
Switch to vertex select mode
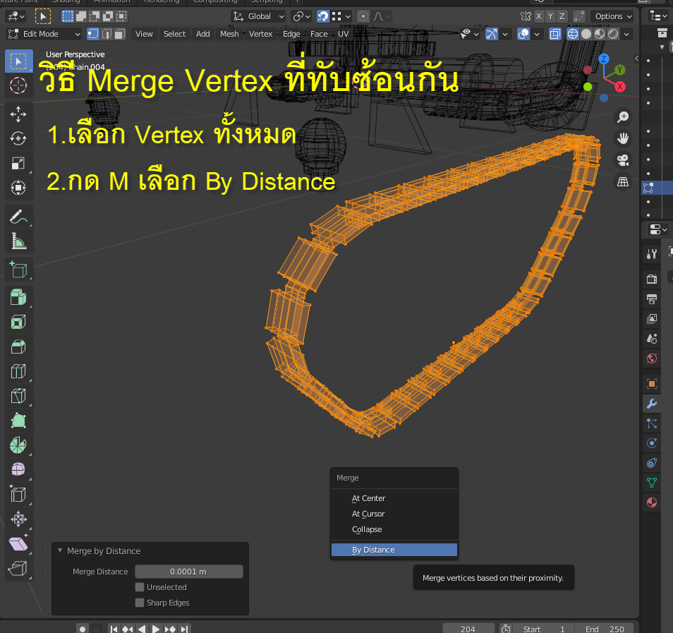click(93, 34)
